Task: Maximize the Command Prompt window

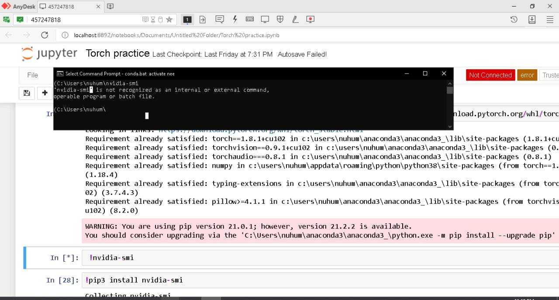Action: coord(425,74)
